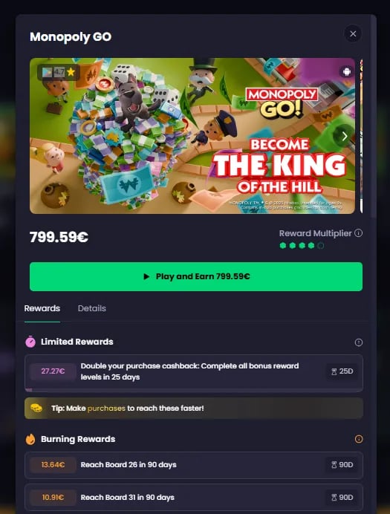The image size is (390, 514).
Task: Follow the purchases link in tip
Action: pos(106,409)
